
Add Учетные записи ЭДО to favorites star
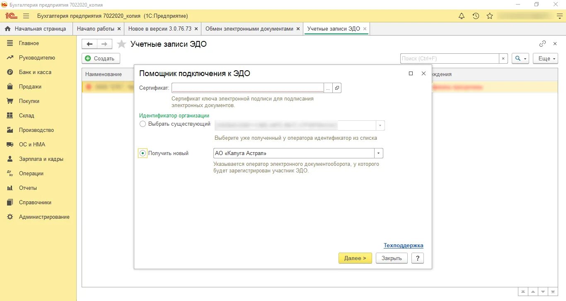coord(121,44)
